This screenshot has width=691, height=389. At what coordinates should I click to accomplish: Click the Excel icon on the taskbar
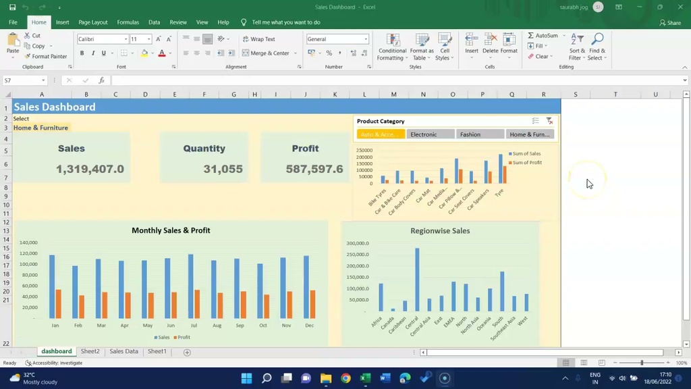(x=365, y=378)
